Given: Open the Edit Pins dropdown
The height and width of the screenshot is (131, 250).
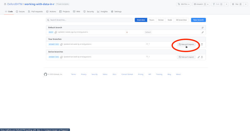Looking at the screenshot, I should coord(183,4).
